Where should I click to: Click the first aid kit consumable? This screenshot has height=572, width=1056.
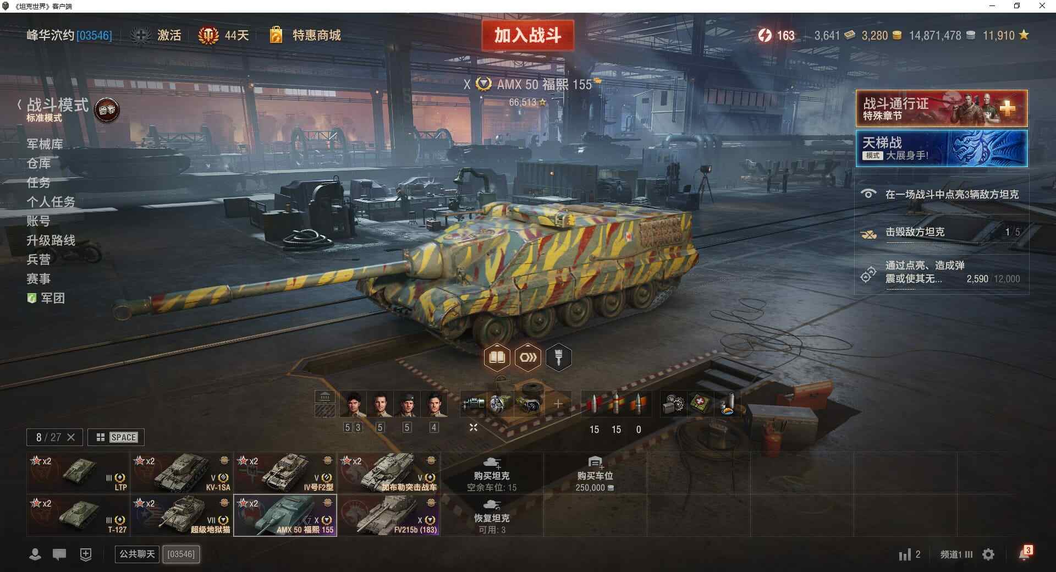pos(700,404)
